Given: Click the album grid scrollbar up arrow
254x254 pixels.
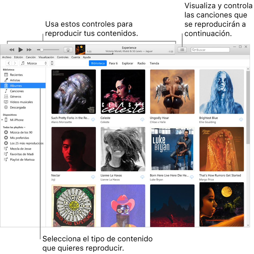Looking at the screenshot, I should (248, 69).
